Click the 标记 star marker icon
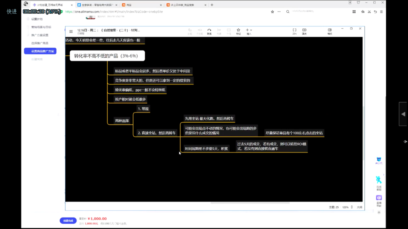 tap(238, 31)
